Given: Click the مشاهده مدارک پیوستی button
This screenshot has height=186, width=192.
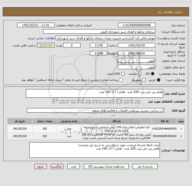Looking at the screenshot, I should [x=106, y=167].
